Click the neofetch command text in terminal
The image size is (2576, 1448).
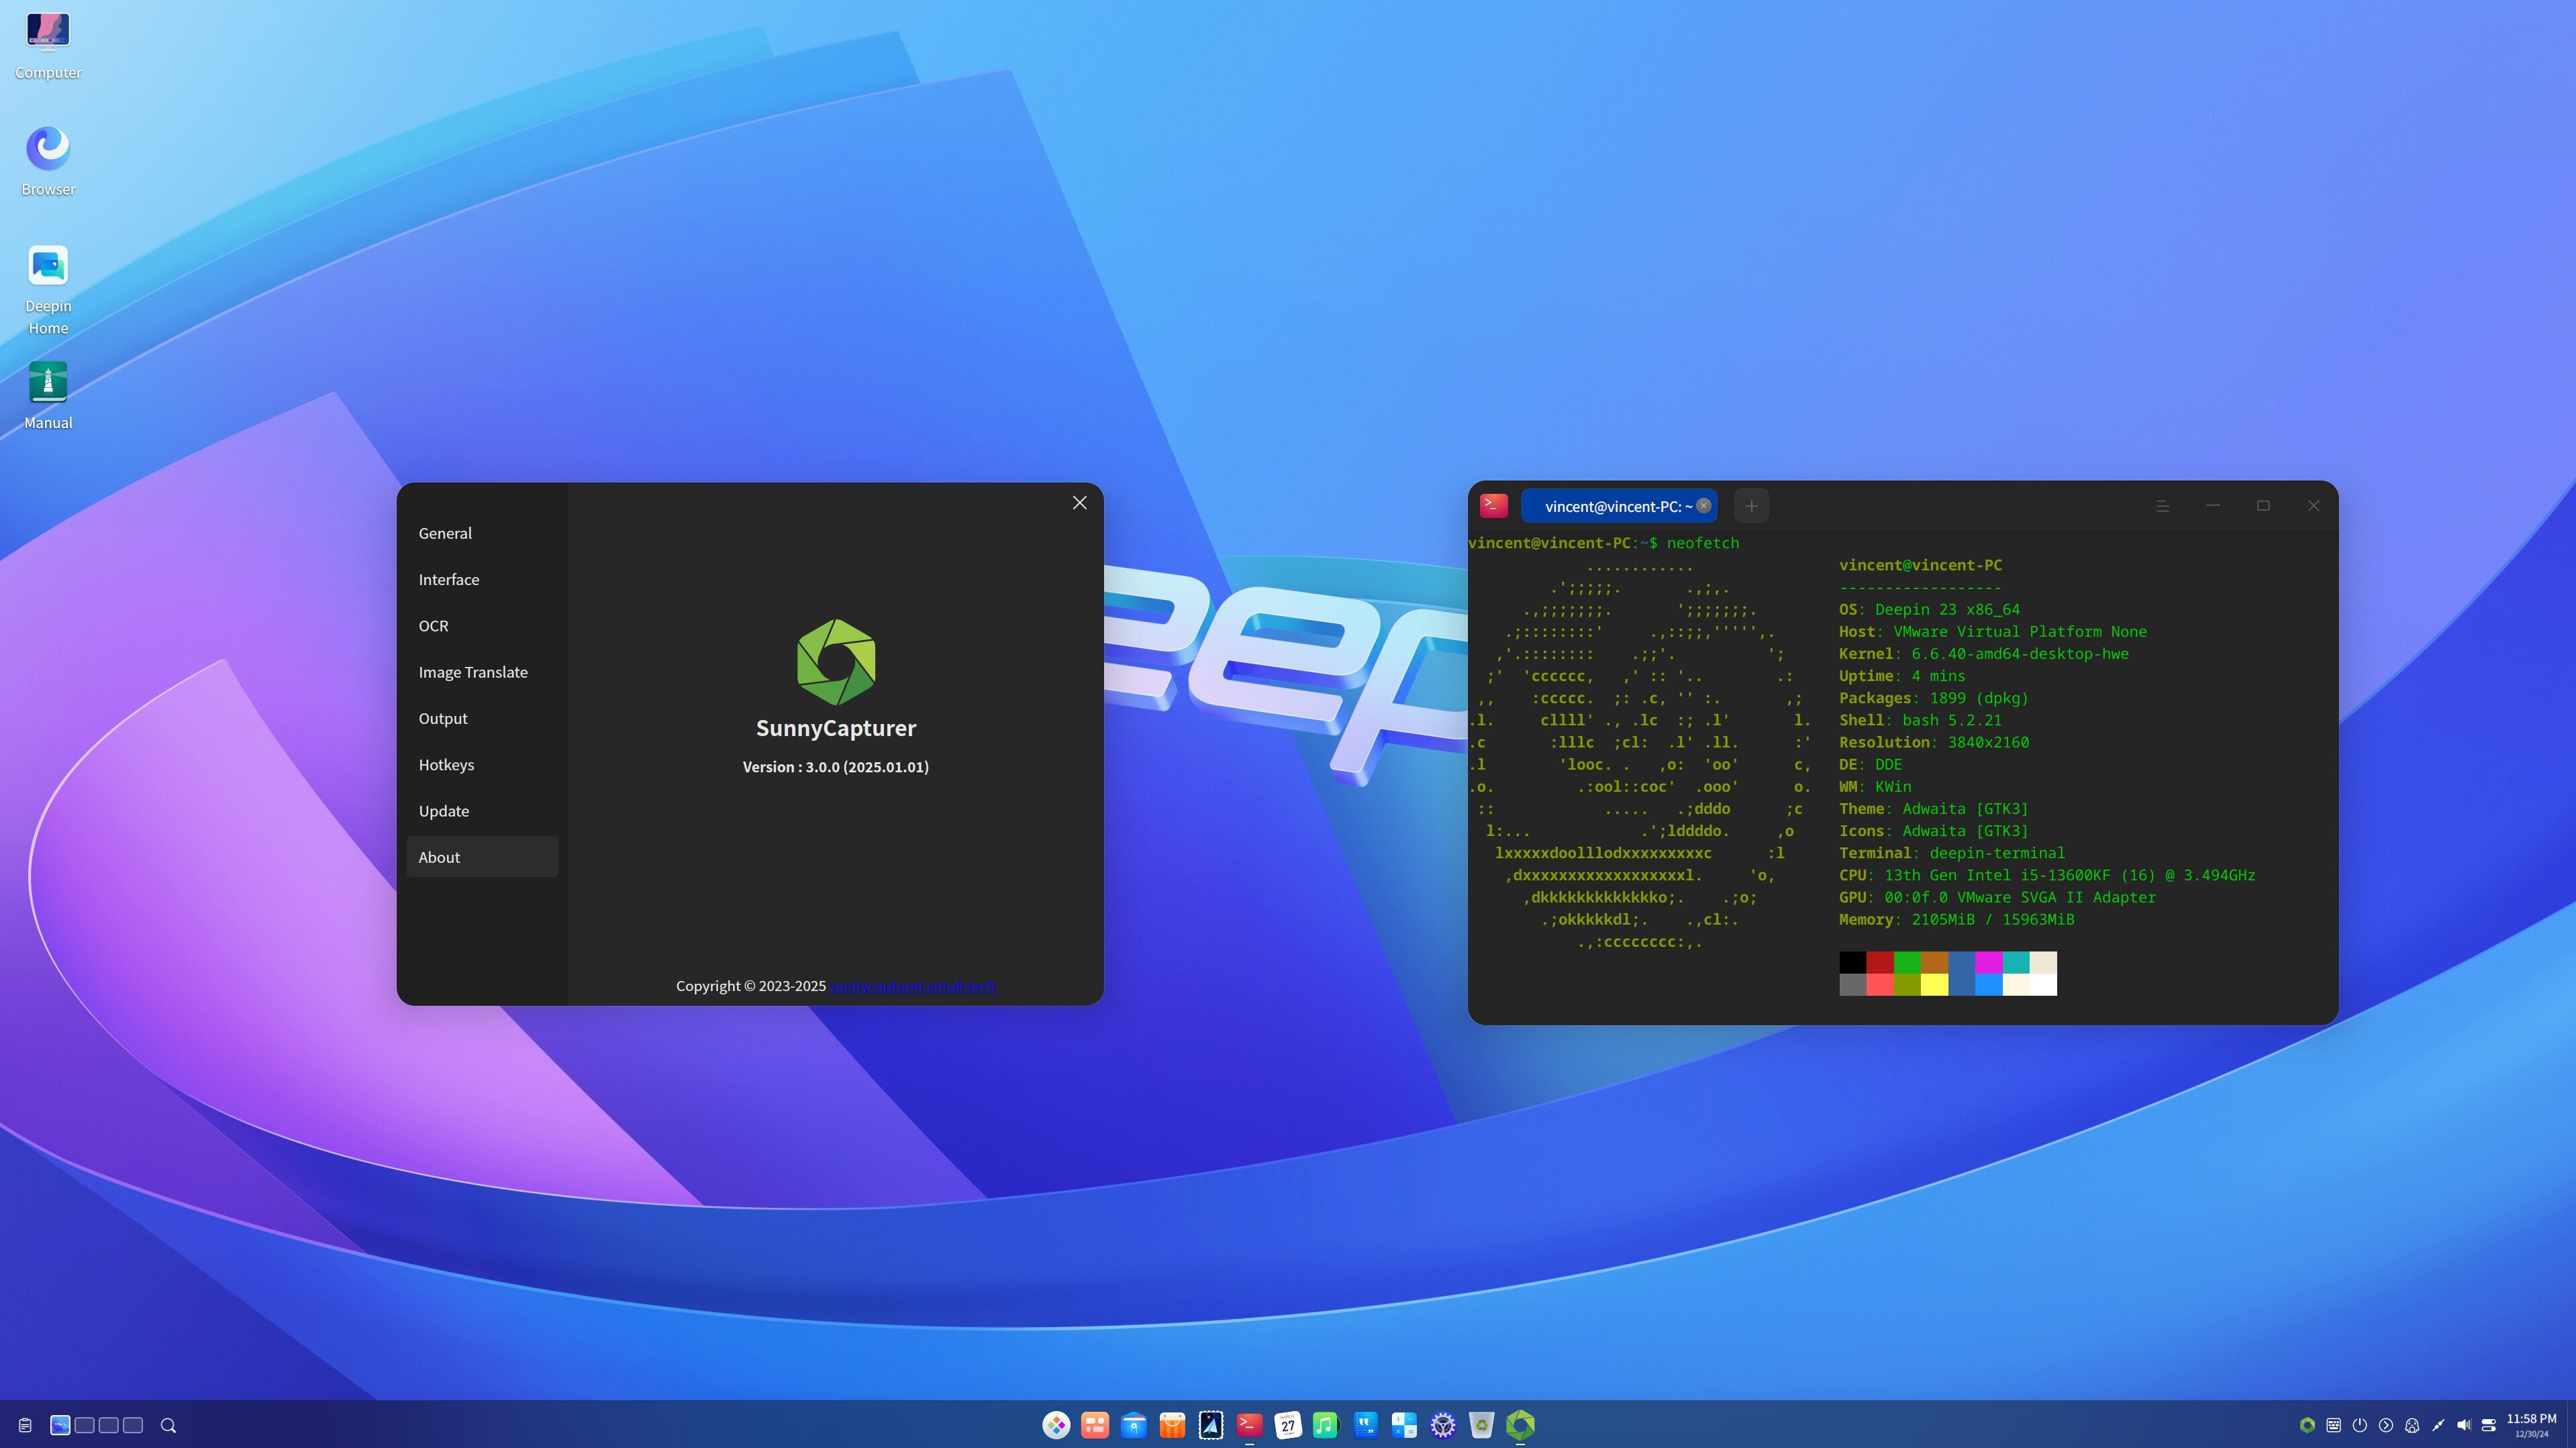click(x=1703, y=543)
